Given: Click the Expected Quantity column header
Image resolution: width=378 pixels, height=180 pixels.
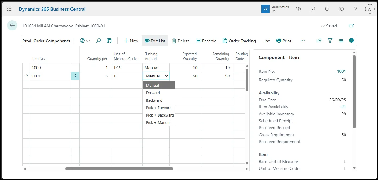Looking at the screenshot, I should (x=190, y=56).
